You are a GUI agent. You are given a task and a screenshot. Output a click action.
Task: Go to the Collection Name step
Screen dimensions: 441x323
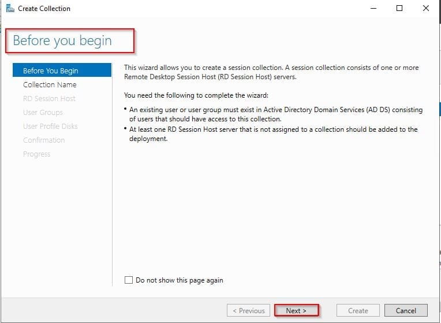[50, 85]
